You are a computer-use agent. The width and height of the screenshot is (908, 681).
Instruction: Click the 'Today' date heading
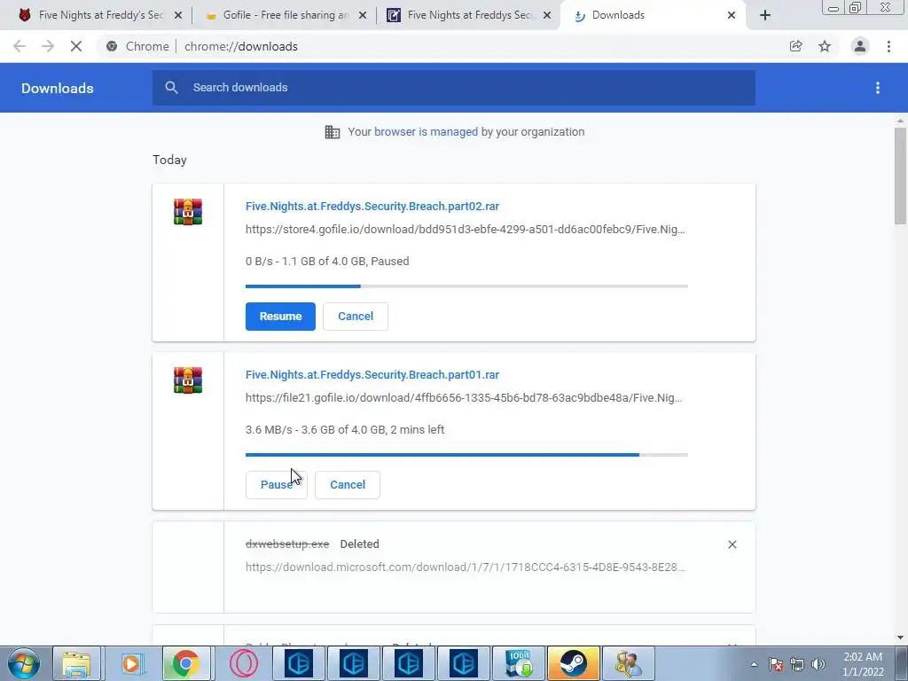(169, 160)
